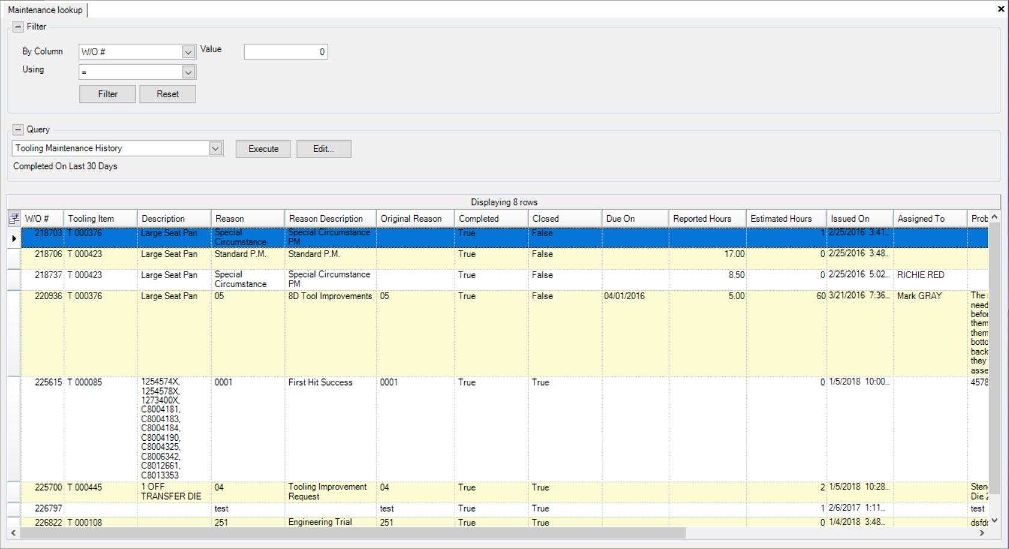The width and height of the screenshot is (1009, 549).
Task: Select work order 220936 cell
Action: pos(43,333)
